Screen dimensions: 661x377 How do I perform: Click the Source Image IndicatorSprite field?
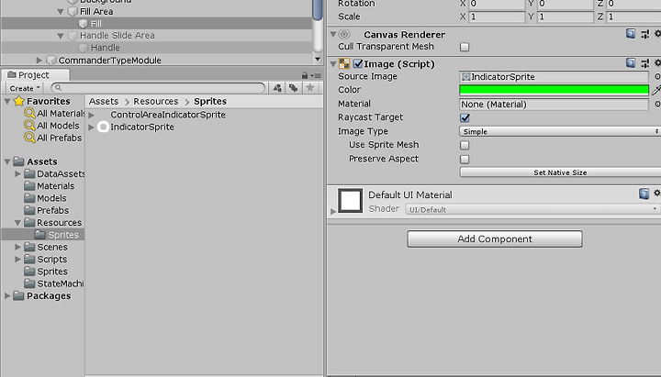pyautogui.click(x=554, y=77)
